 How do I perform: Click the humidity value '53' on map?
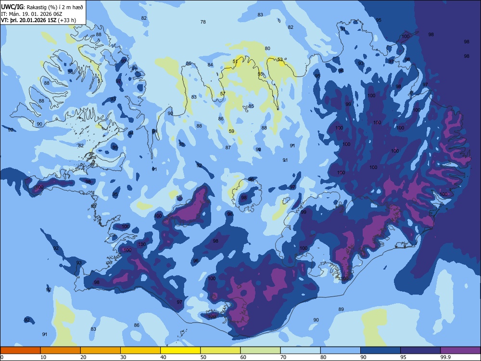click(x=280, y=60)
